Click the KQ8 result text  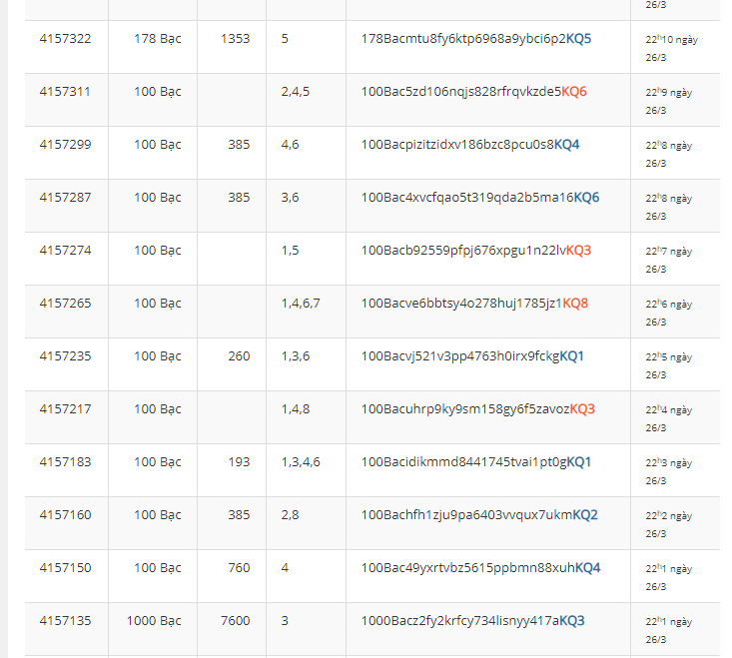coord(575,304)
